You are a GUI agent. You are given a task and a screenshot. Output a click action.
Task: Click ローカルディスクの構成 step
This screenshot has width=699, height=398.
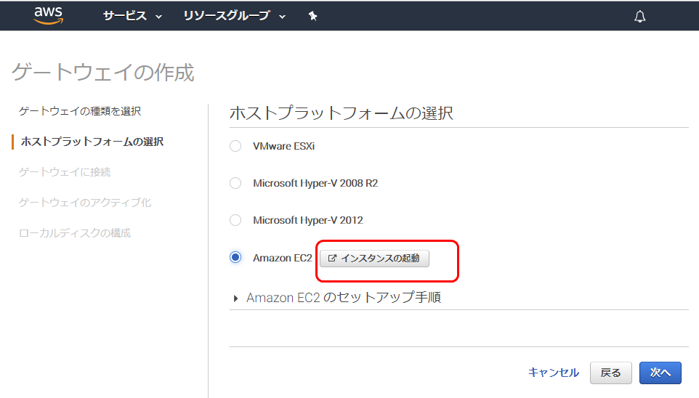pos(75,233)
